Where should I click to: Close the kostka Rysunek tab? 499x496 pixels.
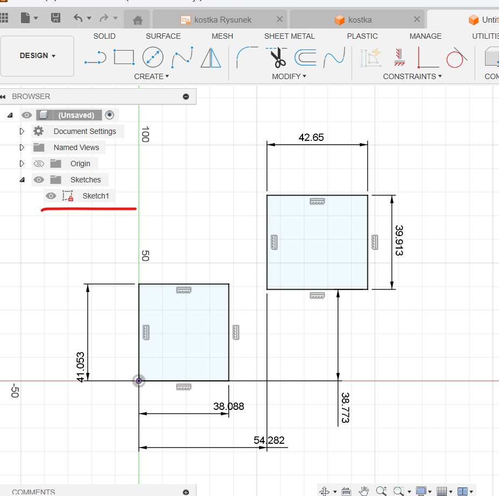pos(280,19)
